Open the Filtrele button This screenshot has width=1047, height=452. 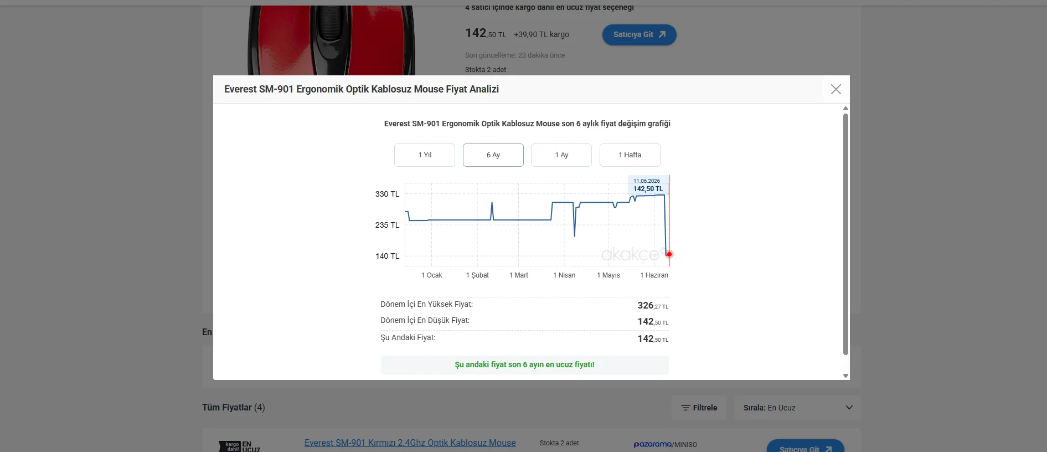point(699,408)
